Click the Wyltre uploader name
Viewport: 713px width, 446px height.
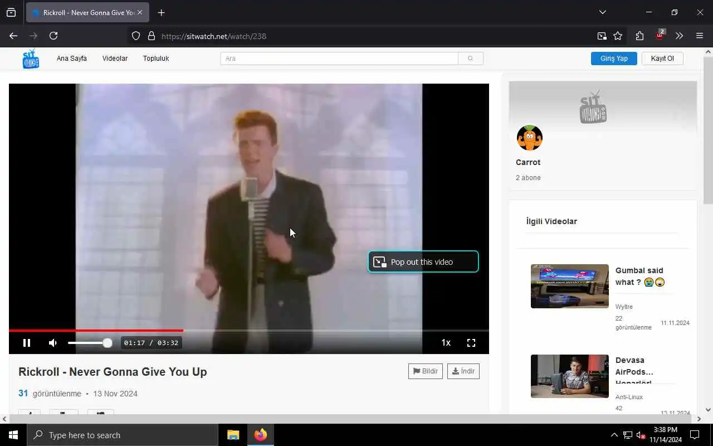tap(624, 307)
